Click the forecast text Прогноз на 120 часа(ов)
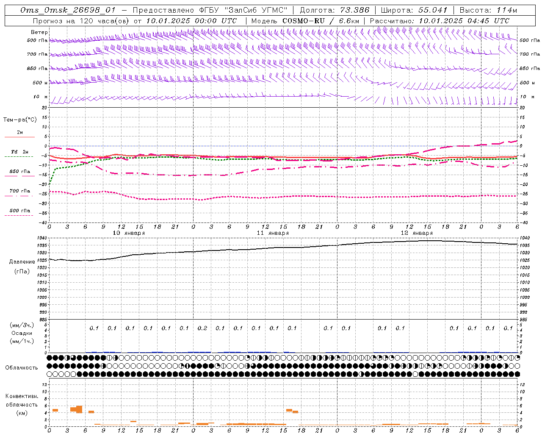This screenshot has height=434, width=542. [x=81, y=21]
